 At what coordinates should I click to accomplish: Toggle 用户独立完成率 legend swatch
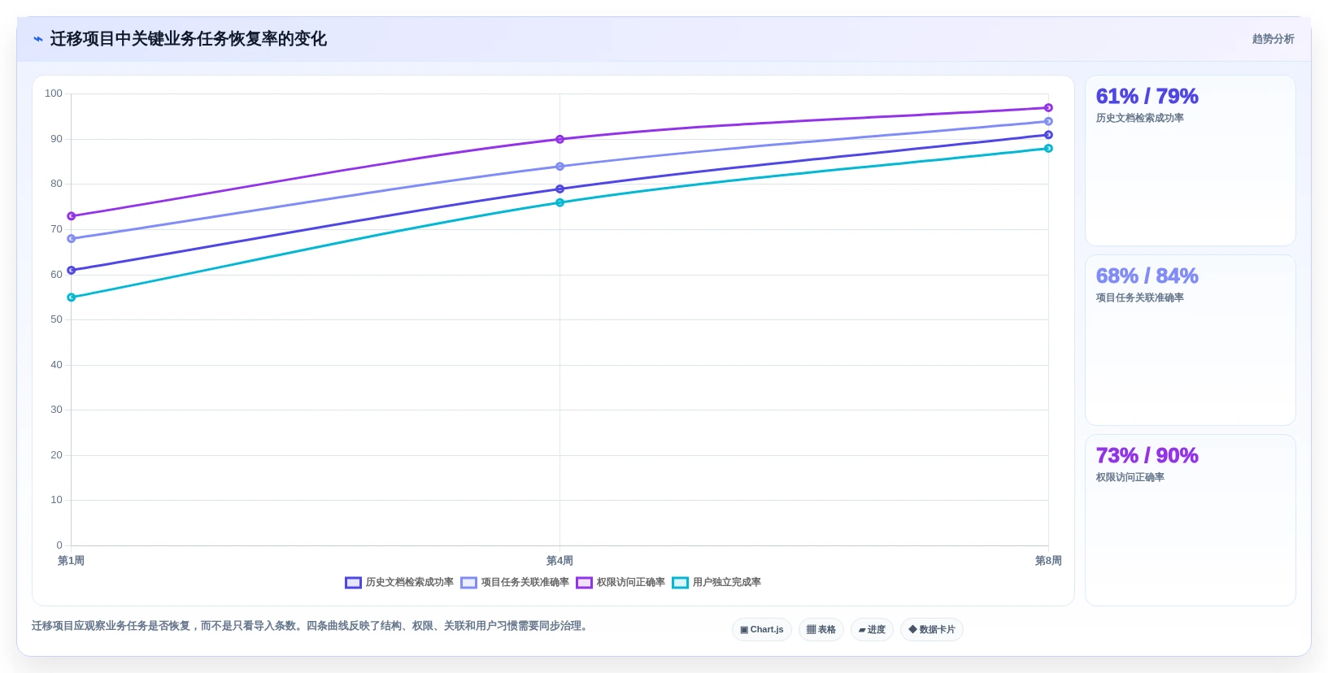[680, 583]
